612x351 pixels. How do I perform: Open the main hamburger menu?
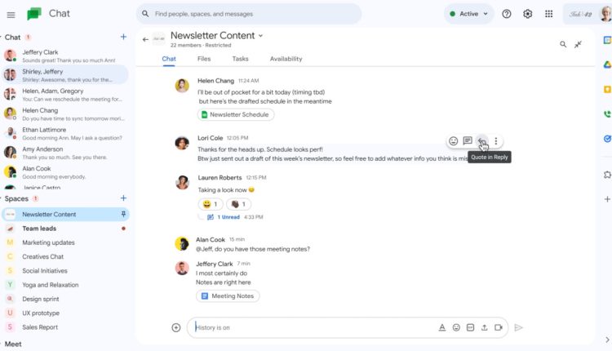(x=11, y=15)
